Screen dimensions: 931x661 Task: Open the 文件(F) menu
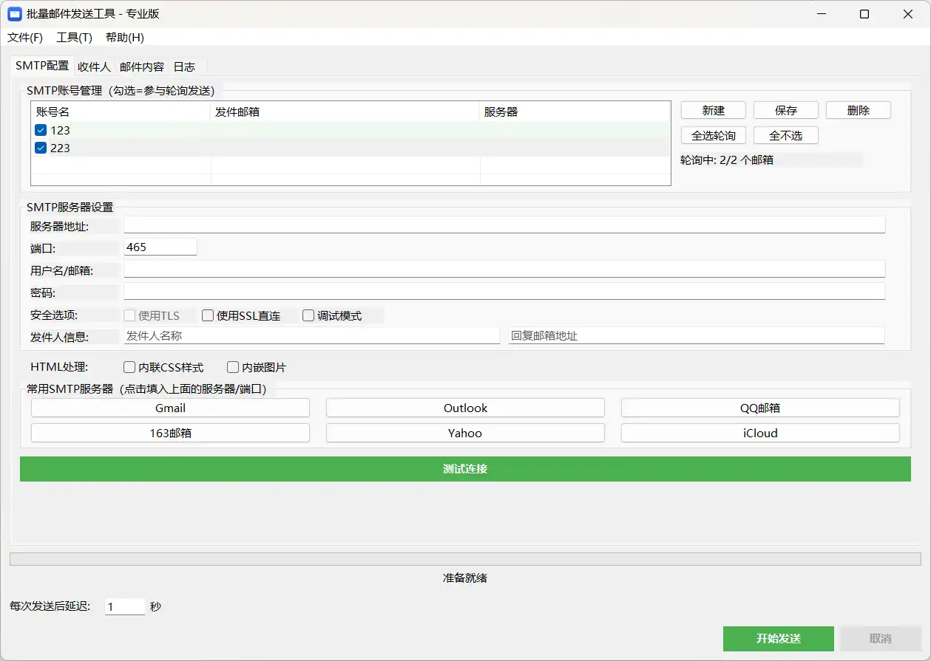(25, 38)
